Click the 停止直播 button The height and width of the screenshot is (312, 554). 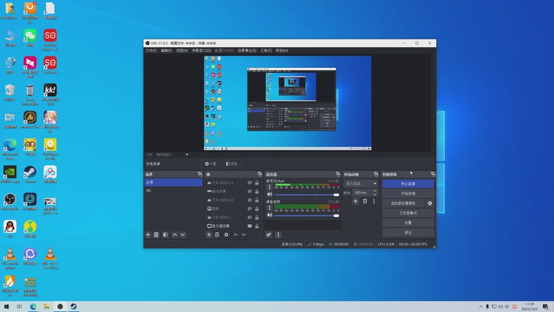tap(408, 184)
